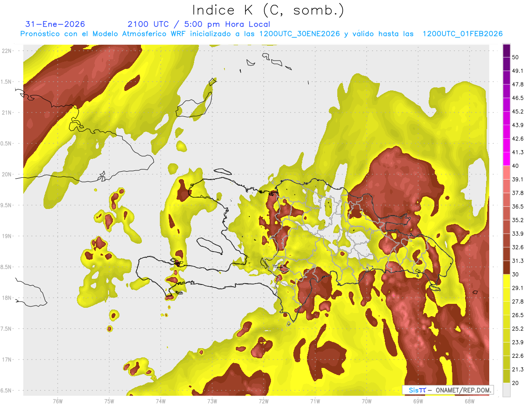Click the '73W' longitude label
This screenshot has height=407, width=527.
coord(212,400)
